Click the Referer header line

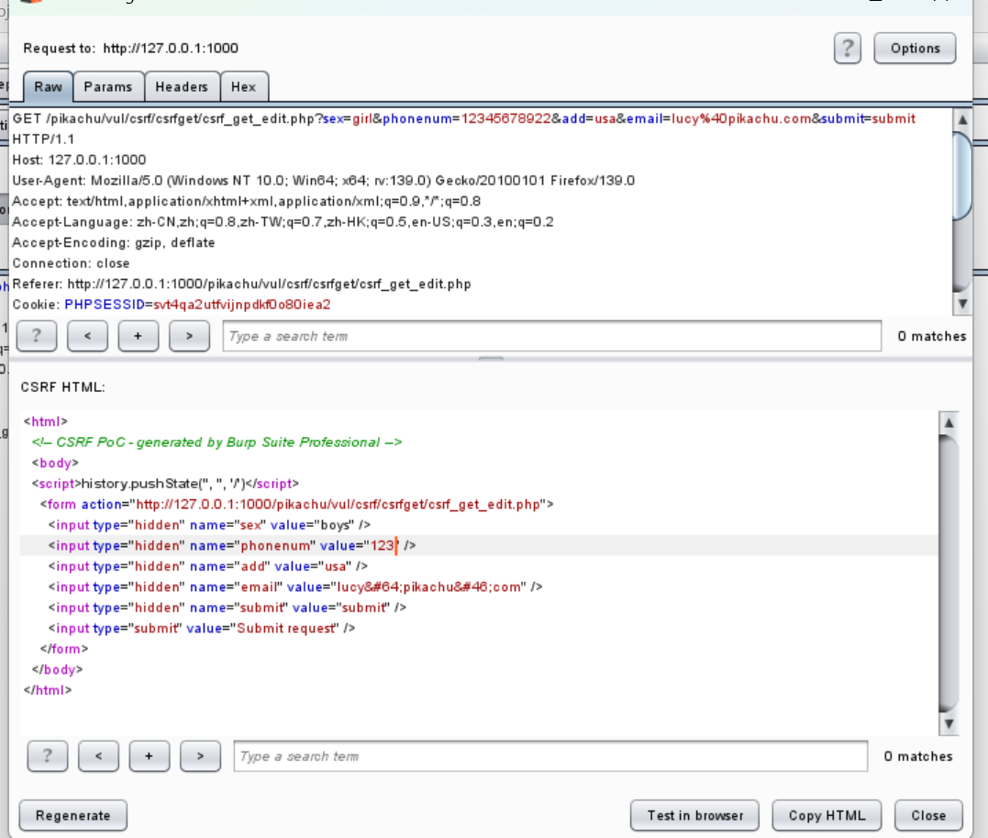(x=242, y=284)
